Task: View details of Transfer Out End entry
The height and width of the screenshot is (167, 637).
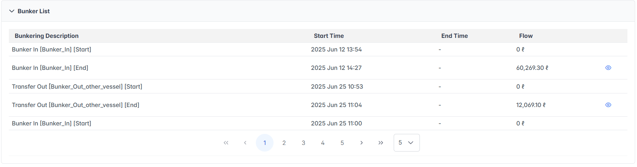Action: (608, 105)
